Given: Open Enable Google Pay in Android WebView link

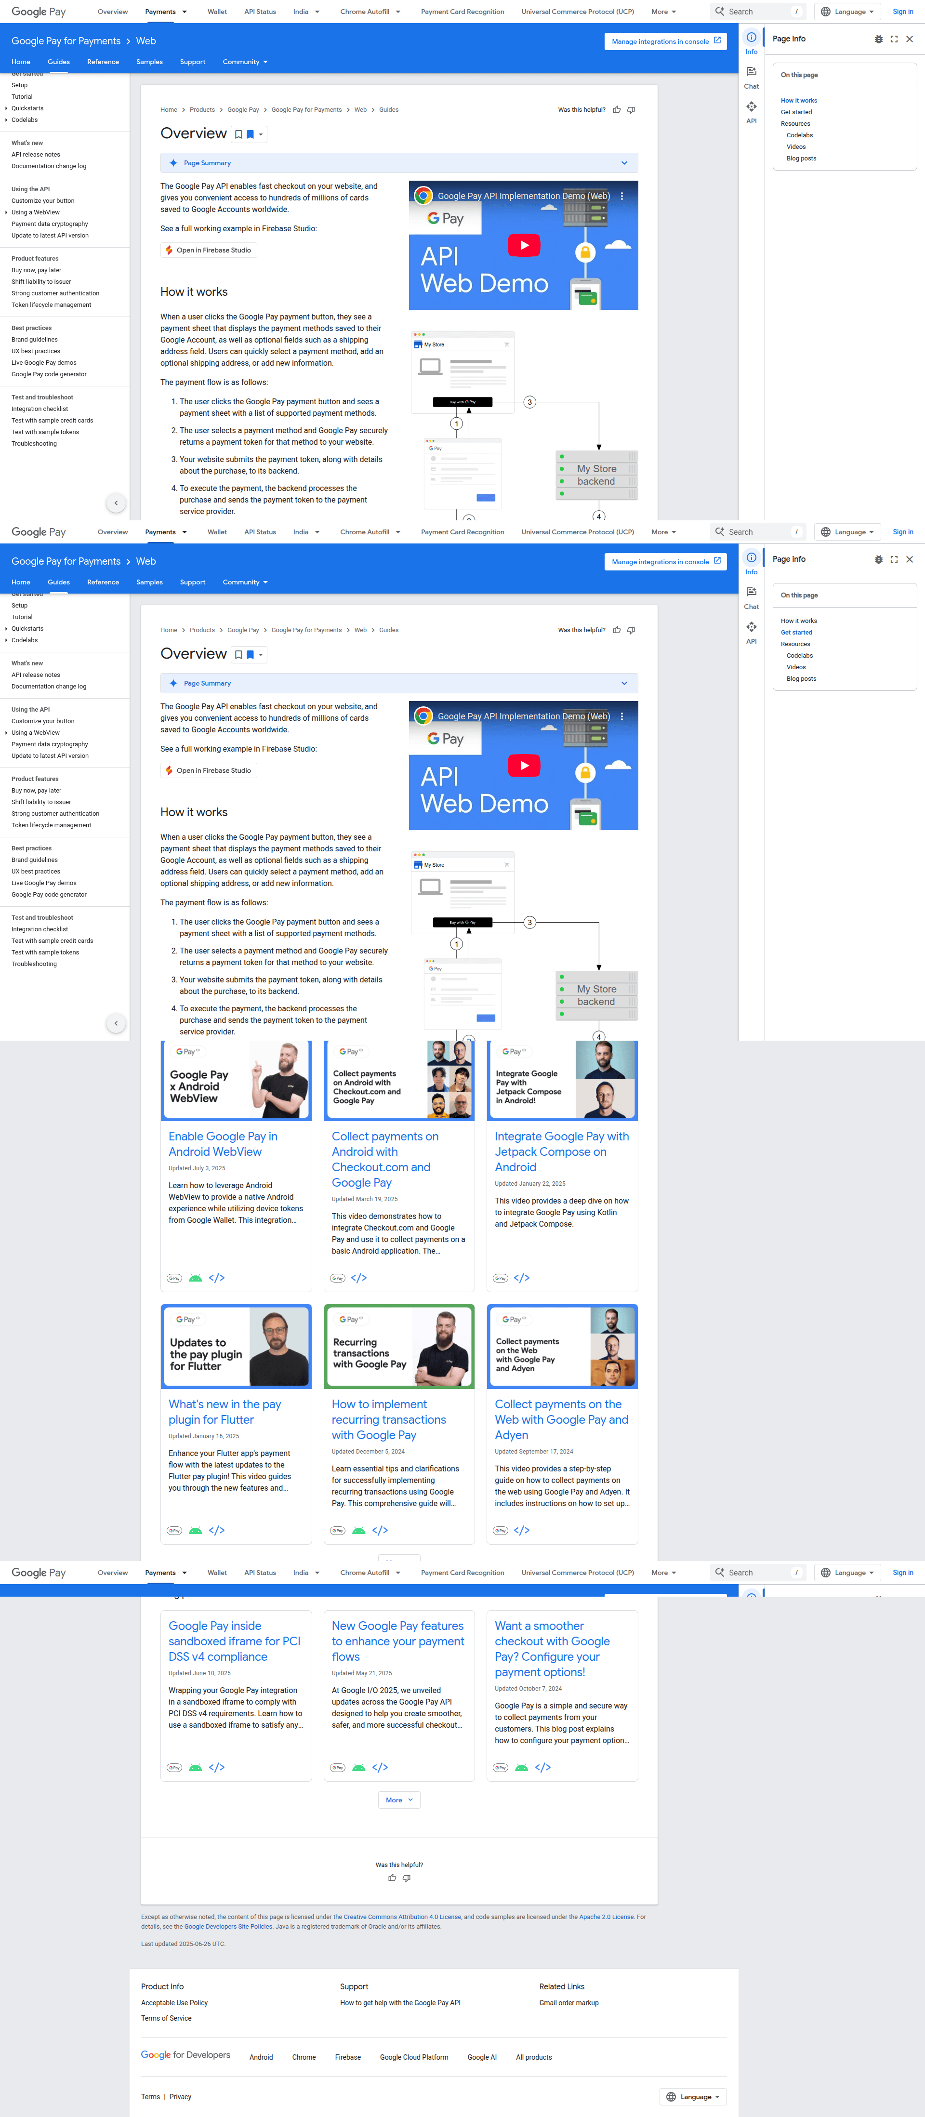Looking at the screenshot, I should point(223,1144).
